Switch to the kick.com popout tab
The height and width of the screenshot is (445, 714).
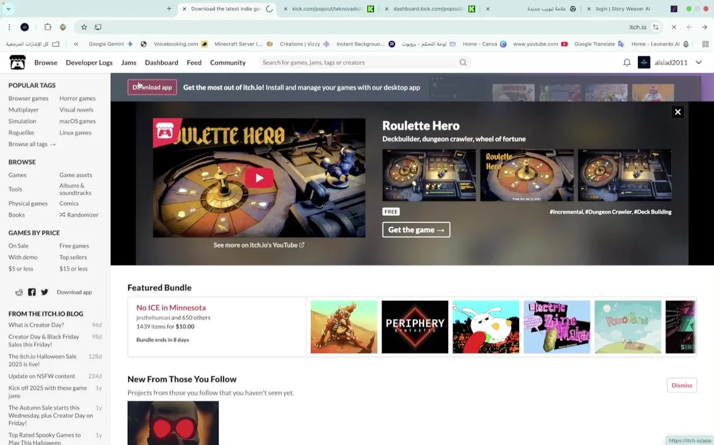coord(328,9)
